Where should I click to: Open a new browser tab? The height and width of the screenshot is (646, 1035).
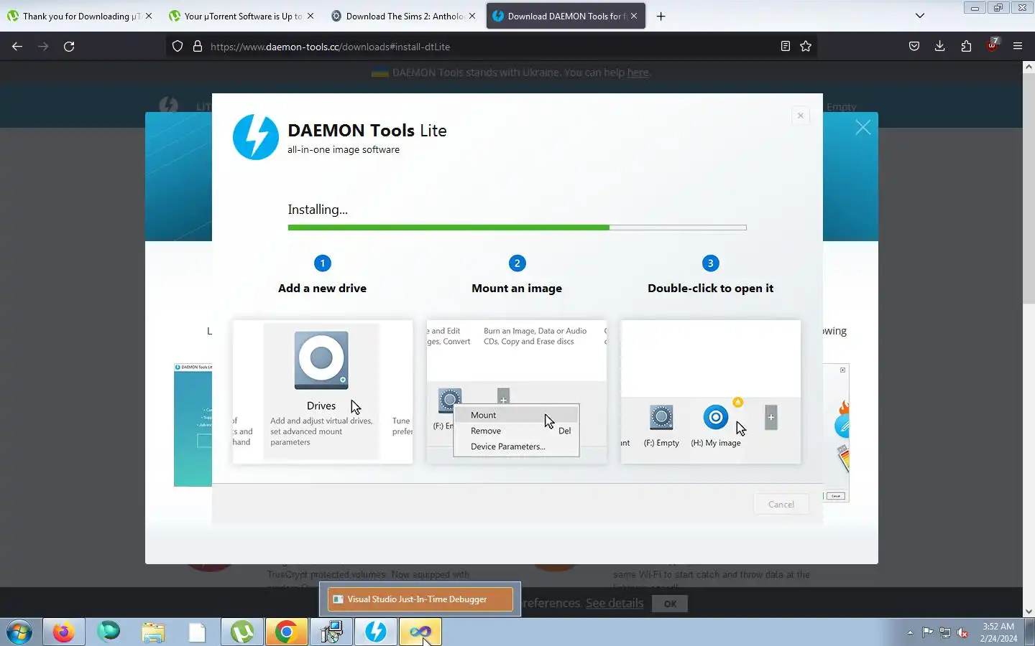point(661,16)
